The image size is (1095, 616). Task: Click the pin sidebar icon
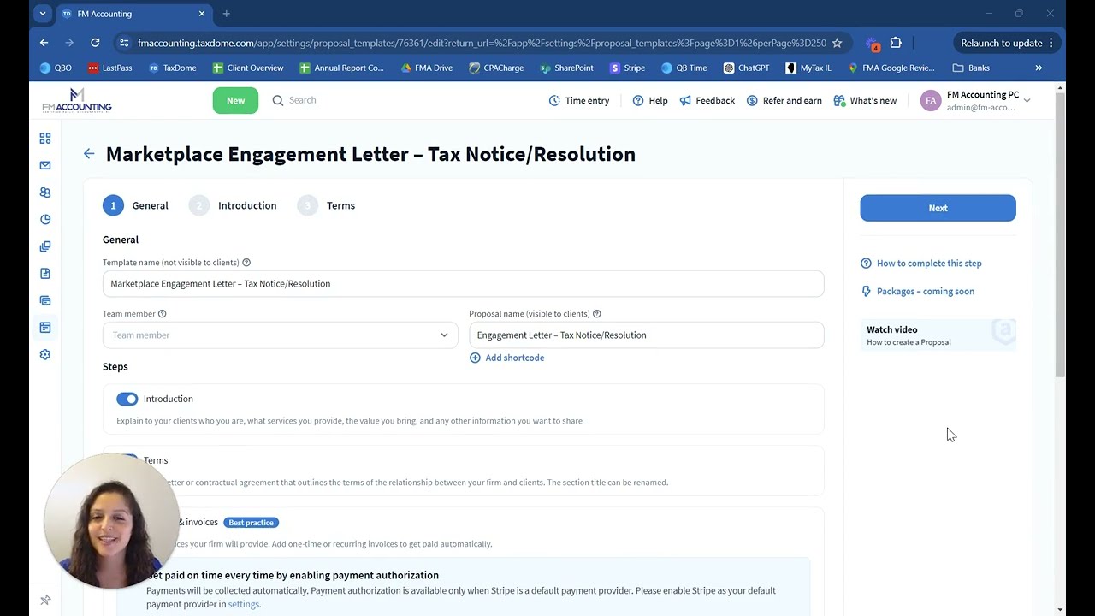pyautogui.click(x=45, y=600)
